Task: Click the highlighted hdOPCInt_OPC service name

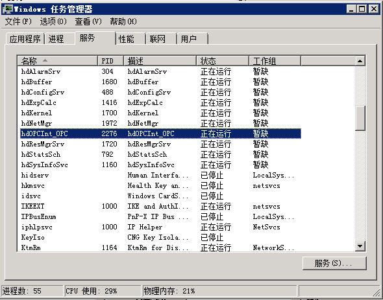Action: (44, 133)
